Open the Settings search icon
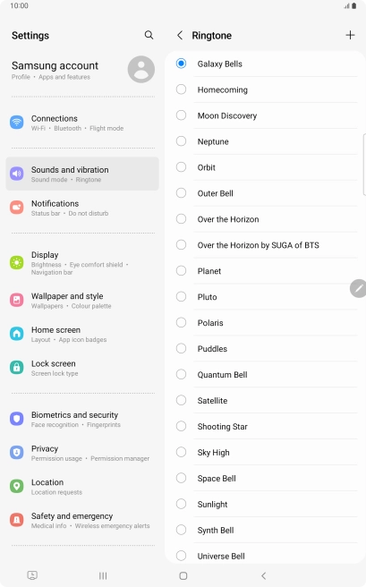The image size is (366, 587). click(149, 35)
